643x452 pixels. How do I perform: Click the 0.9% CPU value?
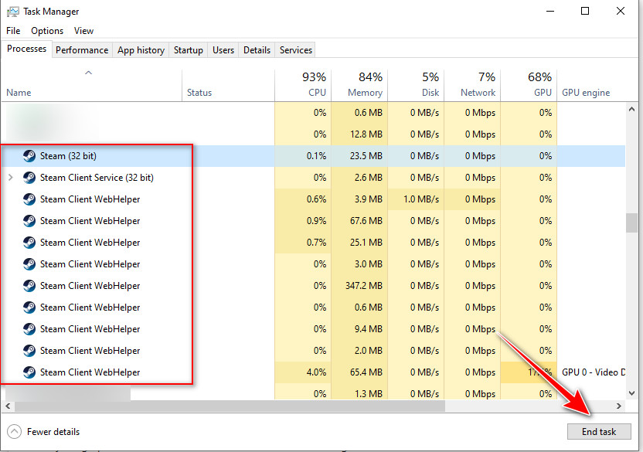point(316,221)
